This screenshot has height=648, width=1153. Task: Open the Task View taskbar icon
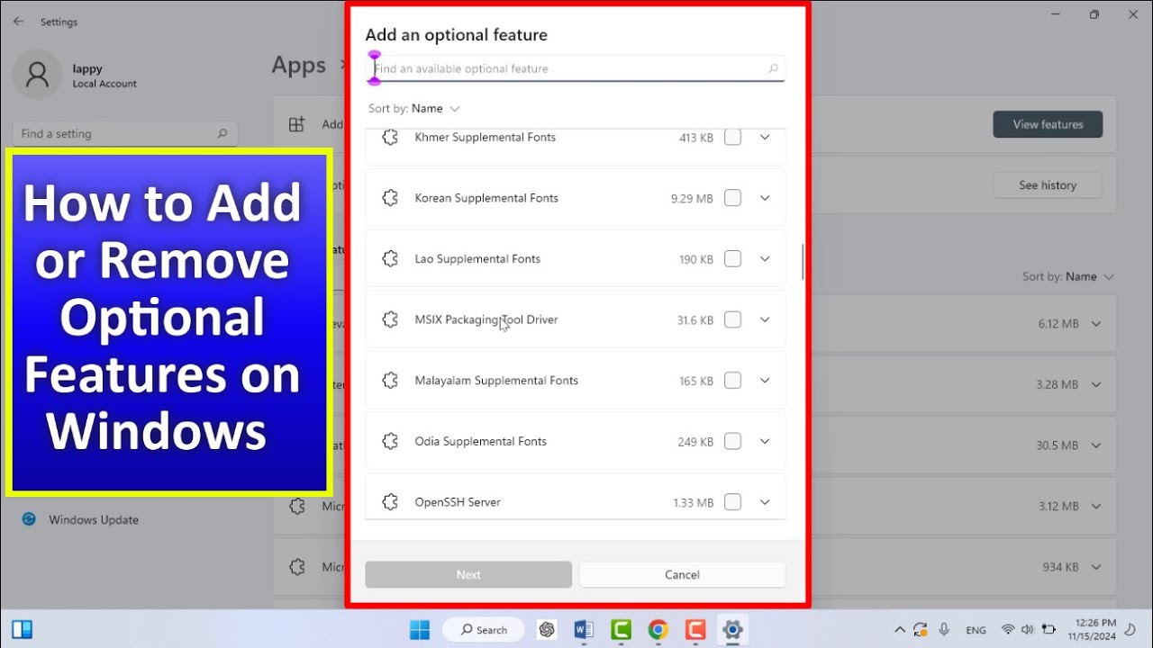(x=23, y=629)
